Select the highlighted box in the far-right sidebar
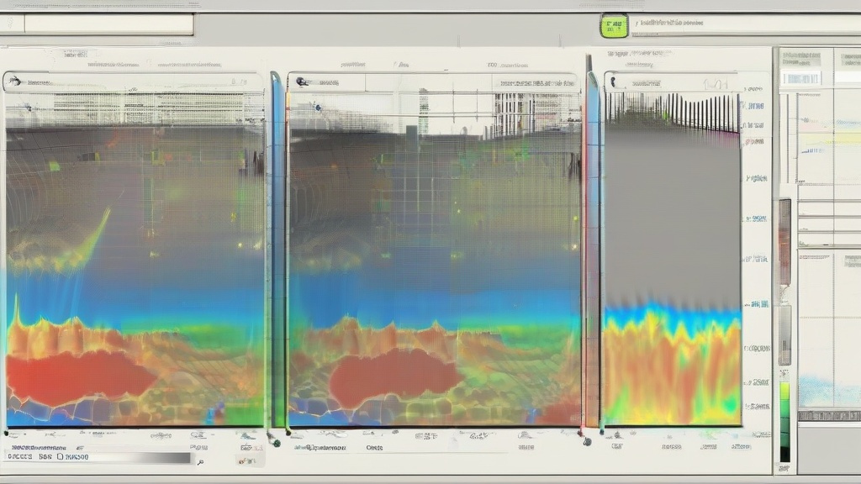The width and height of the screenshot is (861, 484). click(801, 79)
